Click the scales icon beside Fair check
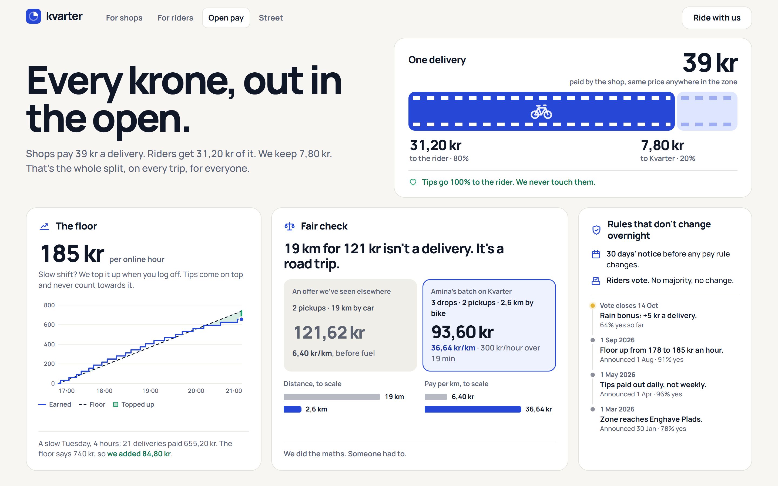The height and width of the screenshot is (486, 778). point(289,226)
